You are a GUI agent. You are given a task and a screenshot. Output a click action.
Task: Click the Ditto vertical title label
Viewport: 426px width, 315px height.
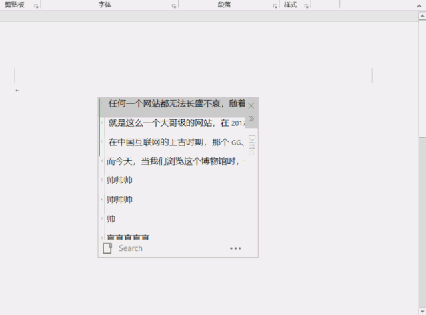click(251, 145)
